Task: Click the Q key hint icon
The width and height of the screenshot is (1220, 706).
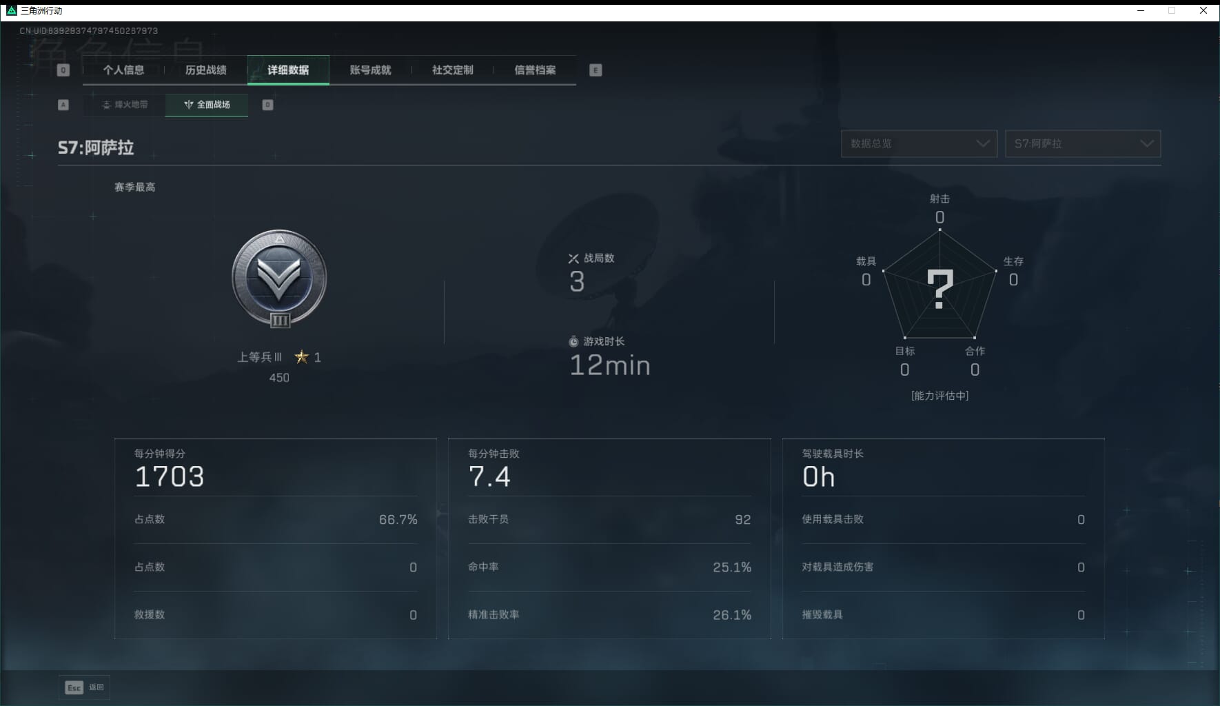Action: (63, 70)
